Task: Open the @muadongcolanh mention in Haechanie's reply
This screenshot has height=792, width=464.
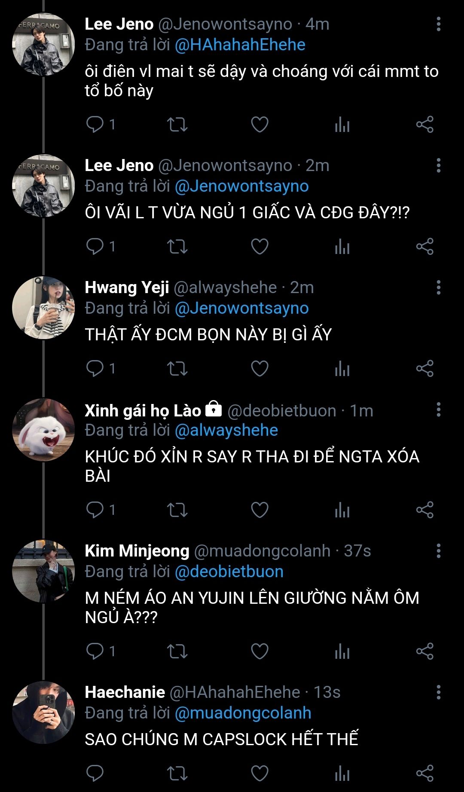Action: pos(243,713)
